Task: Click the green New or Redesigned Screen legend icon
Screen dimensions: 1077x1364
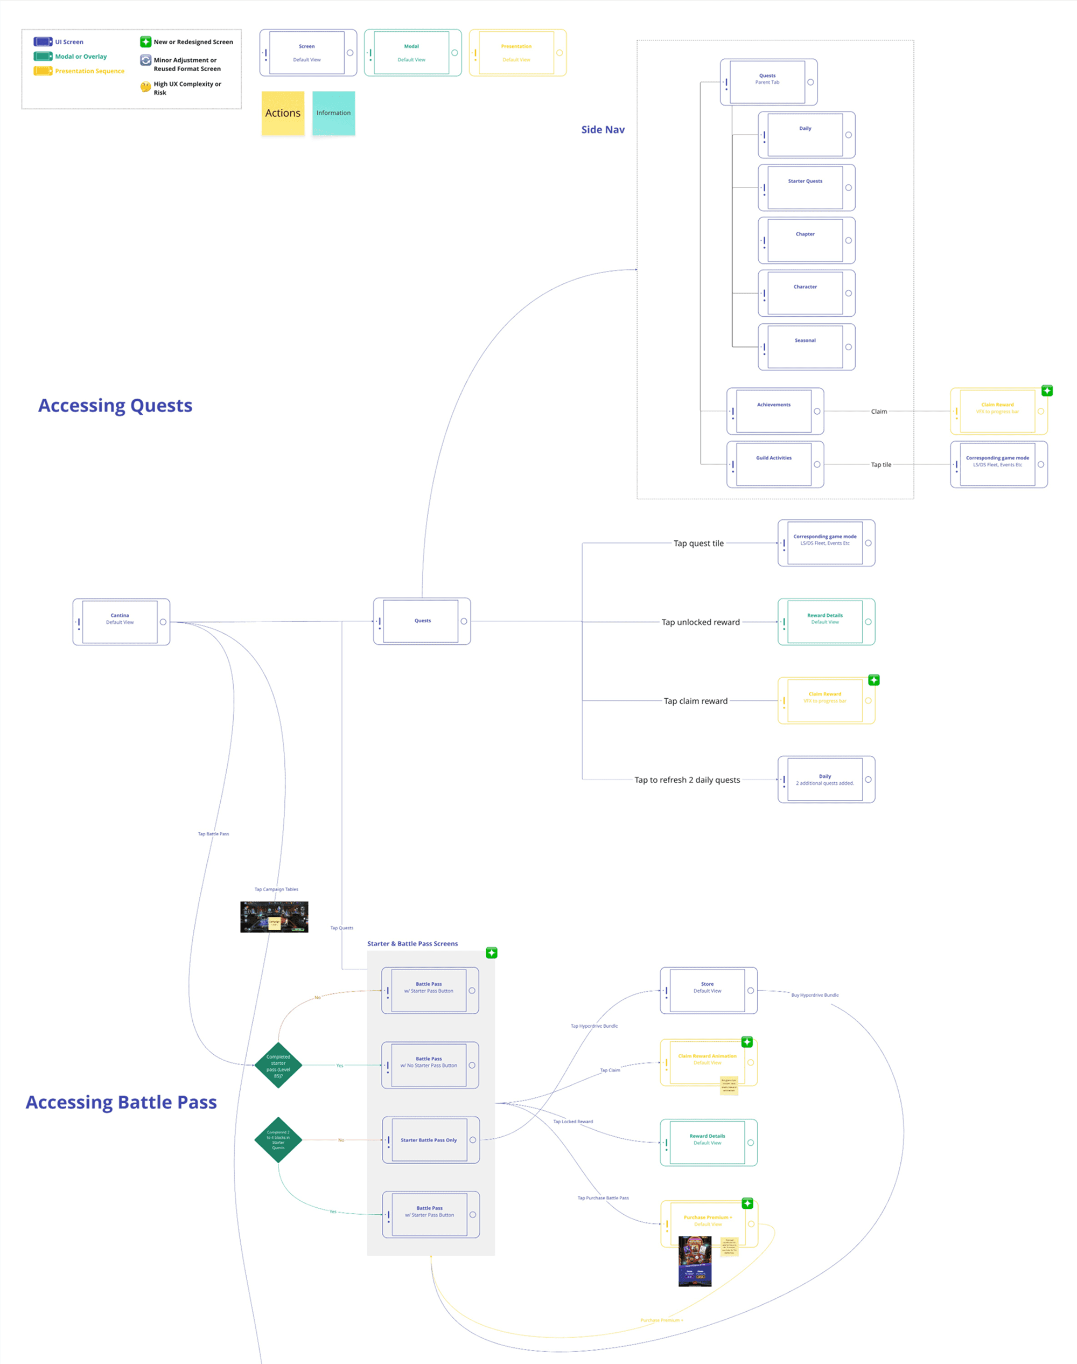Action: coord(145,41)
